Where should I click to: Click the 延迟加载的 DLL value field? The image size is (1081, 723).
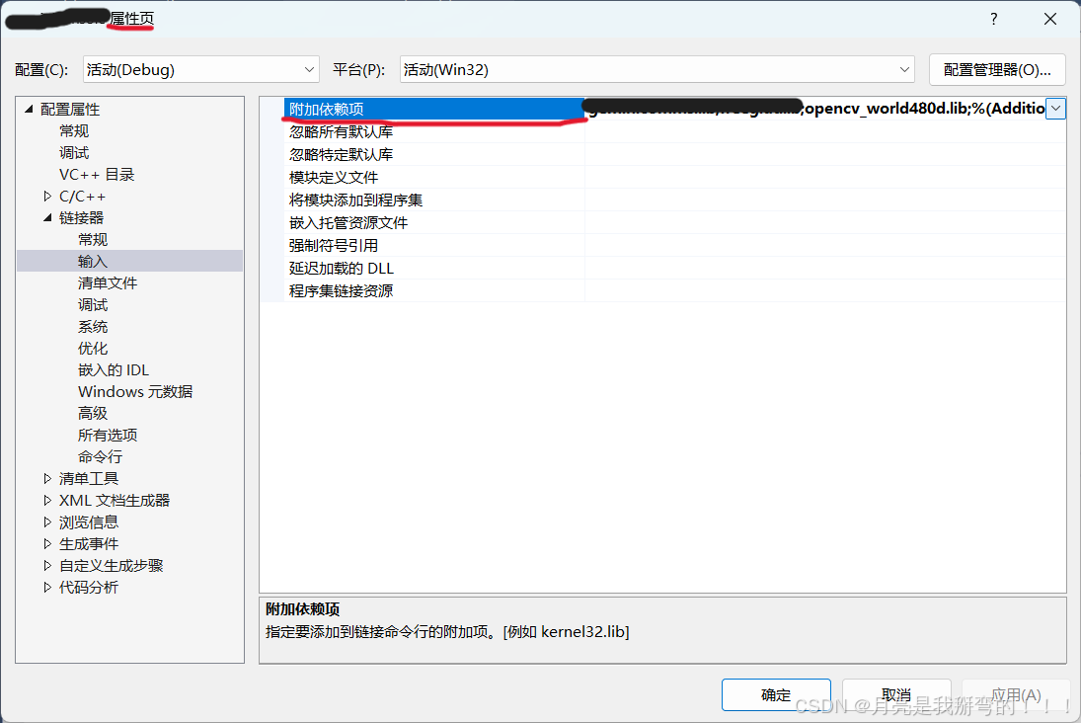(825, 269)
